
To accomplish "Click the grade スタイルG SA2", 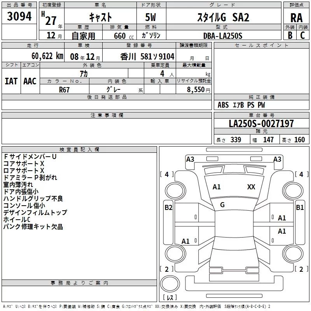I will (223, 17).
